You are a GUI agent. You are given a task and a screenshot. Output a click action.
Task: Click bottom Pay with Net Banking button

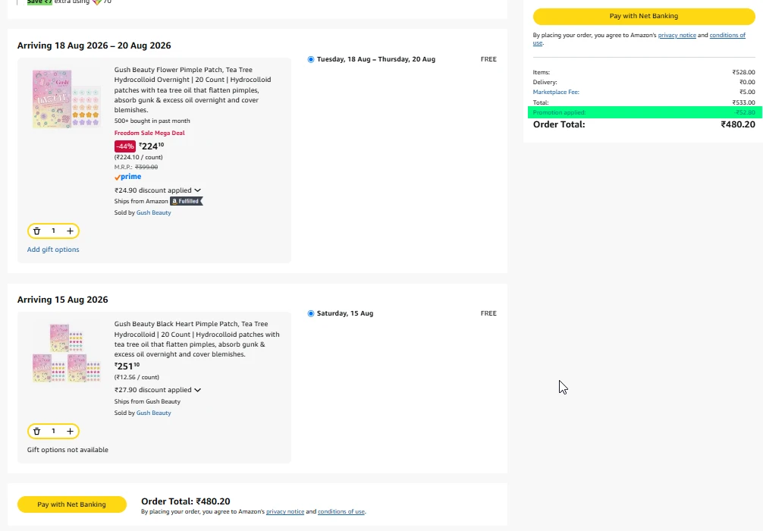72,504
